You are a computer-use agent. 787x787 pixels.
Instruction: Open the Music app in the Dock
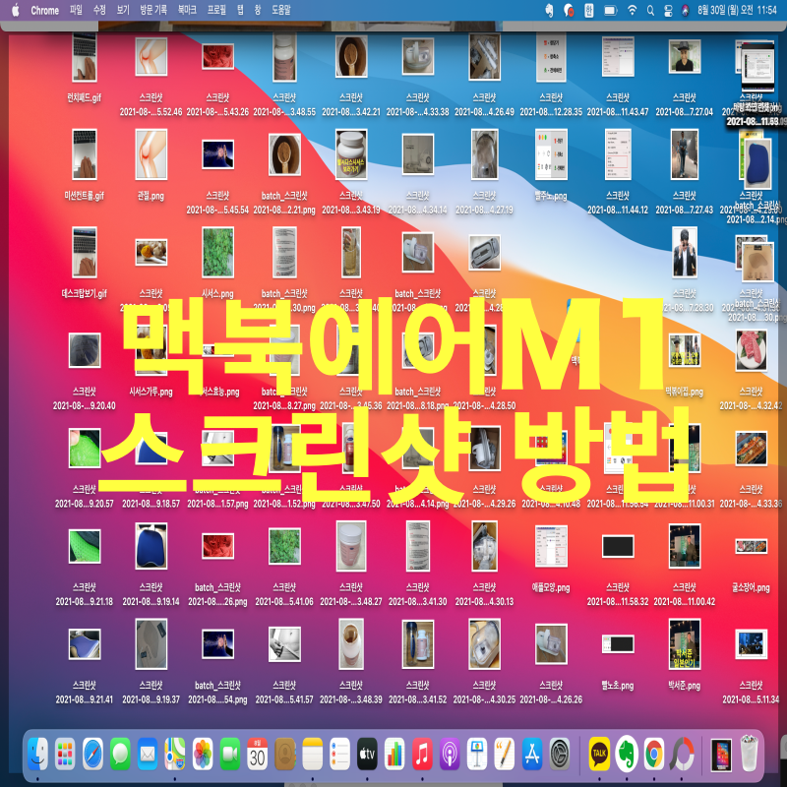coord(422,753)
